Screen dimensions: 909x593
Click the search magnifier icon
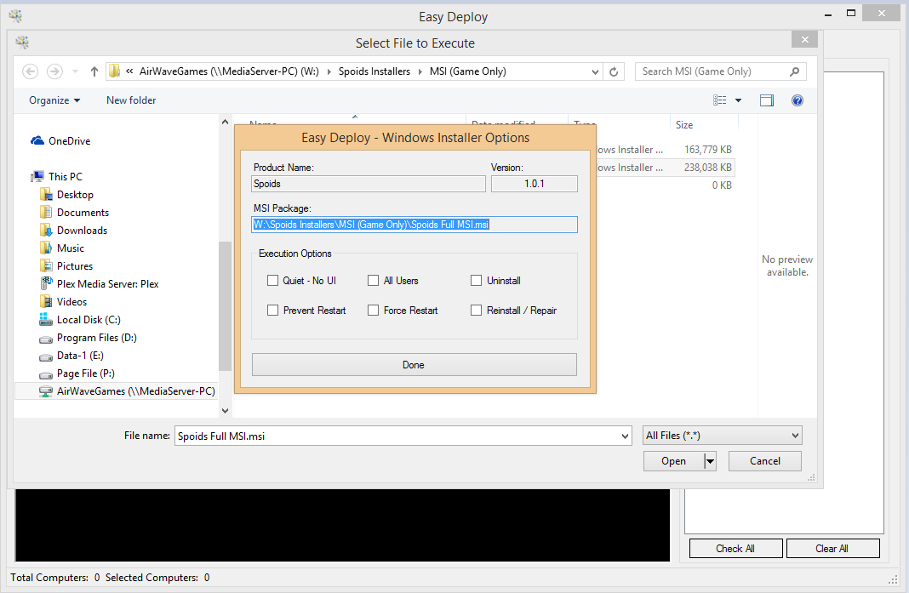(x=794, y=71)
